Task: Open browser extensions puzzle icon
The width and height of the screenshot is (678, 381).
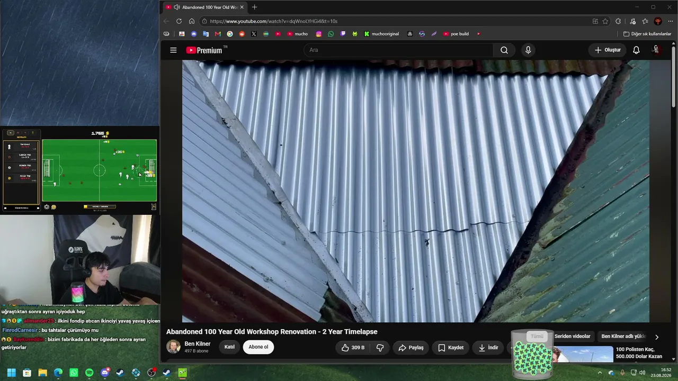Action: click(x=618, y=21)
